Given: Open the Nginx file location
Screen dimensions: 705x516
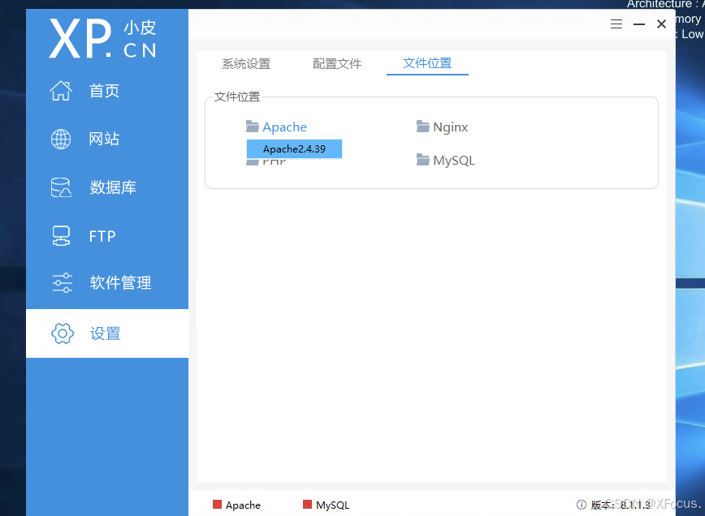Looking at the screenshot, I should click(451, 127).
